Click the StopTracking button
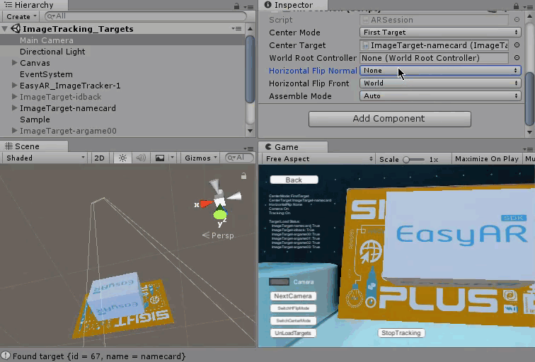The image size is (535, 362). 401,333
